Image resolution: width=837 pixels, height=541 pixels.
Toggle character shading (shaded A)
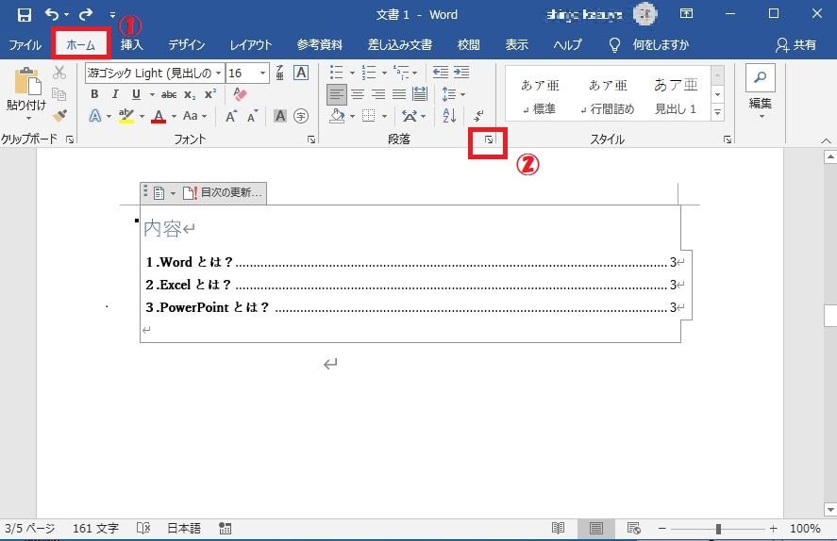[x=280, y=116]
